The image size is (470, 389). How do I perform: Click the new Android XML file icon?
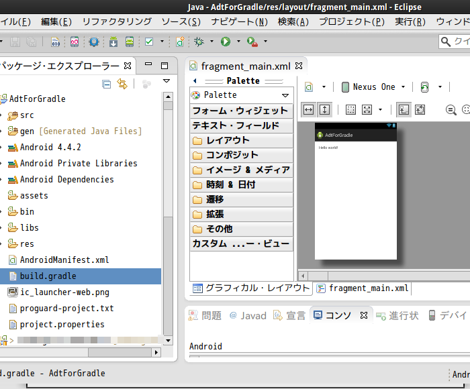180,42
